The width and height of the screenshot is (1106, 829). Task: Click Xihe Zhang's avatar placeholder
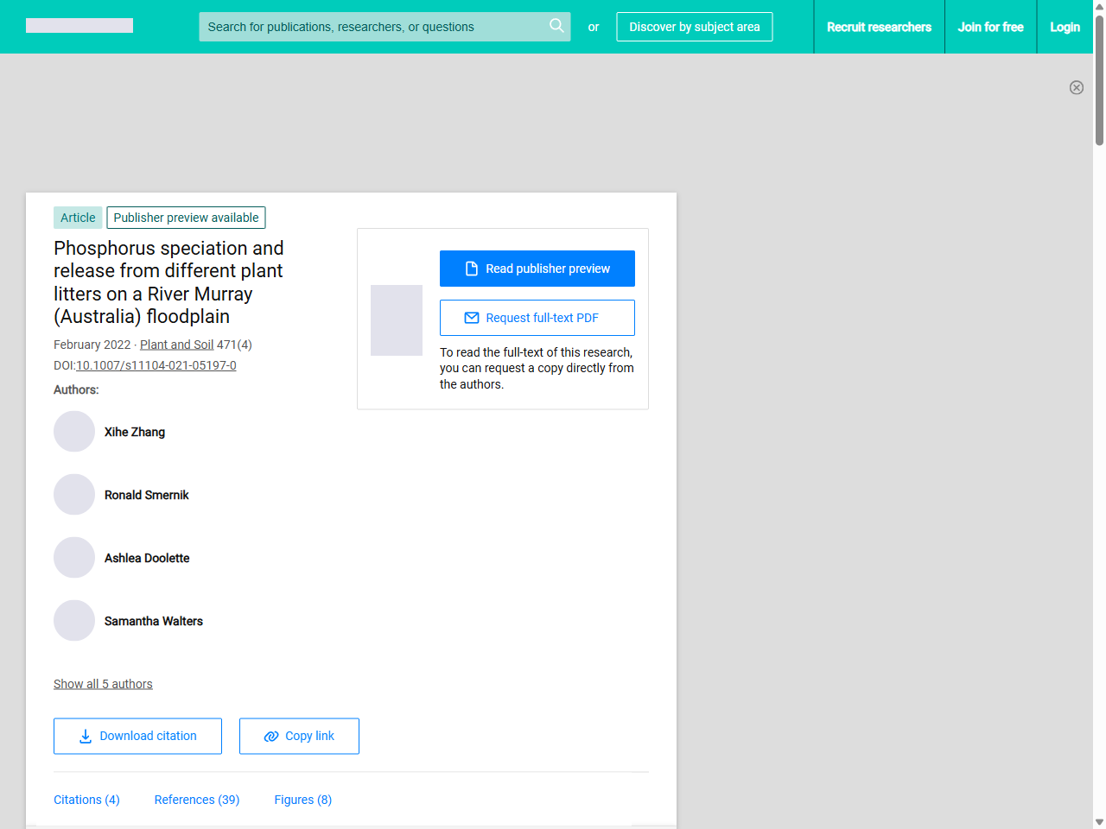pyautogui.click(x=74, y=432)
